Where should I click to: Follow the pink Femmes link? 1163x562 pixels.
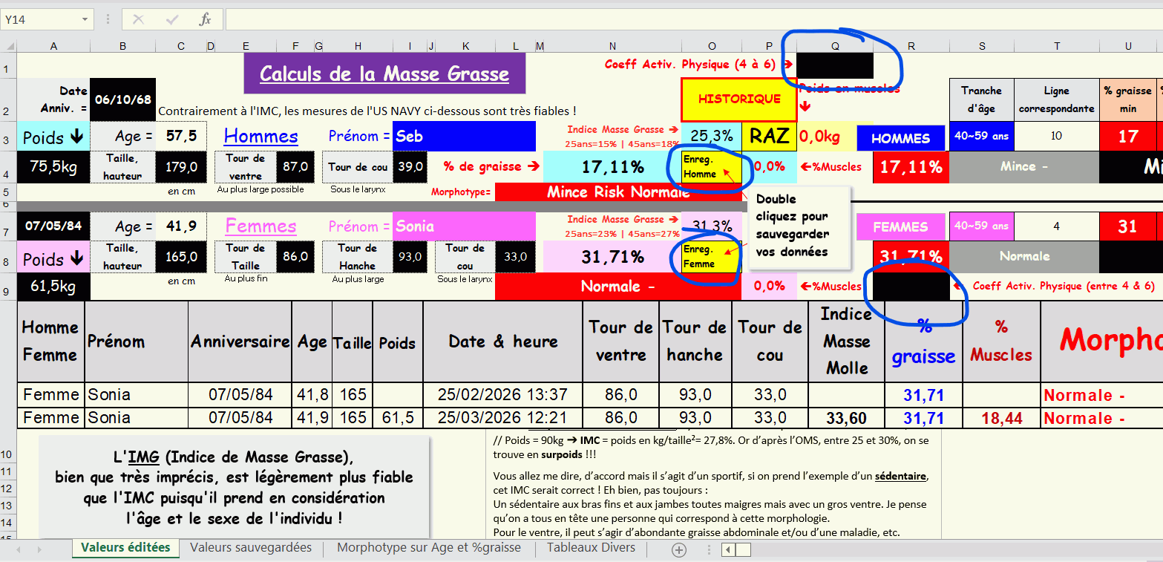pyautogui.click(x=261, y=226)
